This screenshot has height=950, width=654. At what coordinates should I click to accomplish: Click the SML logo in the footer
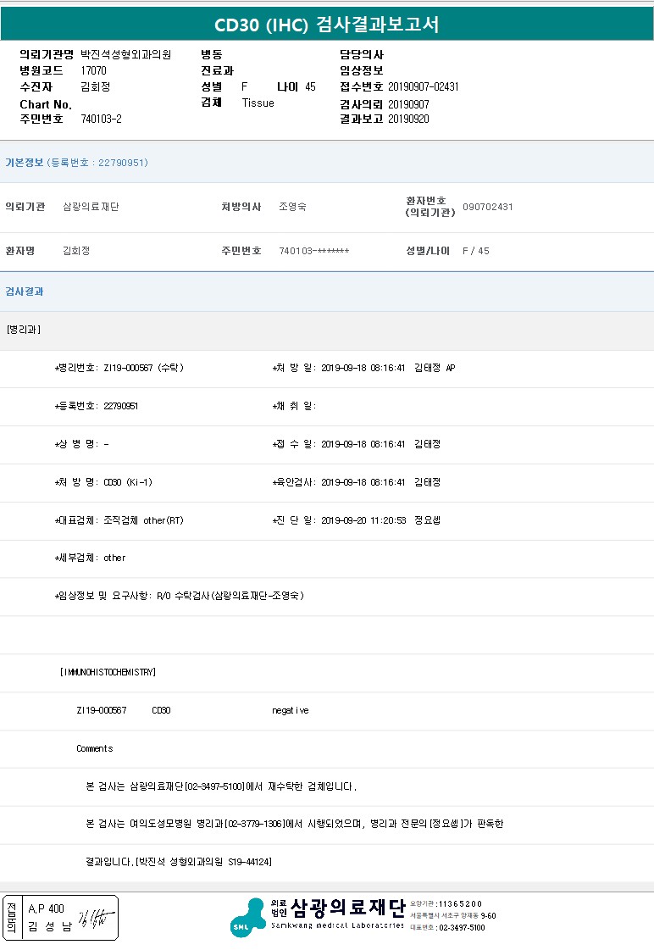pyautogui.click(x=247, y=918)
